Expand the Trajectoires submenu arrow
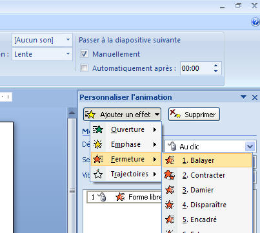The width and height of the screenshot is (260, 233). click(155, 174)
